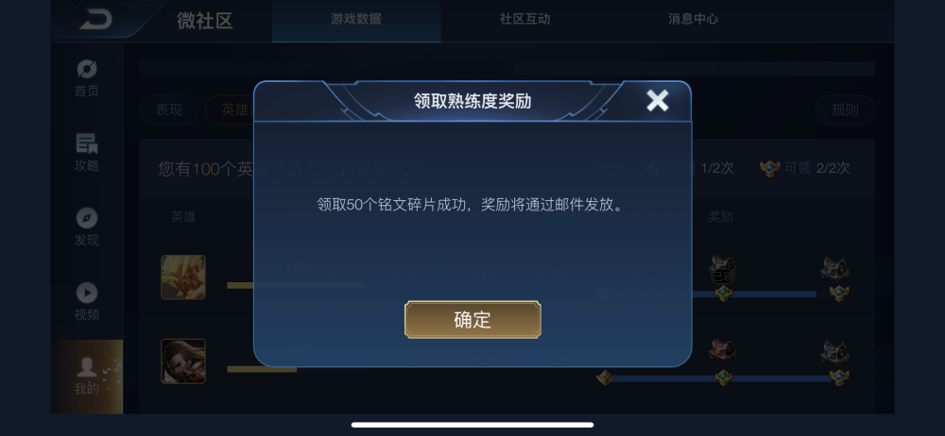The image size is (945, 436).
Task: Switch to the 社区互动 tab
Action: (524, 19)
